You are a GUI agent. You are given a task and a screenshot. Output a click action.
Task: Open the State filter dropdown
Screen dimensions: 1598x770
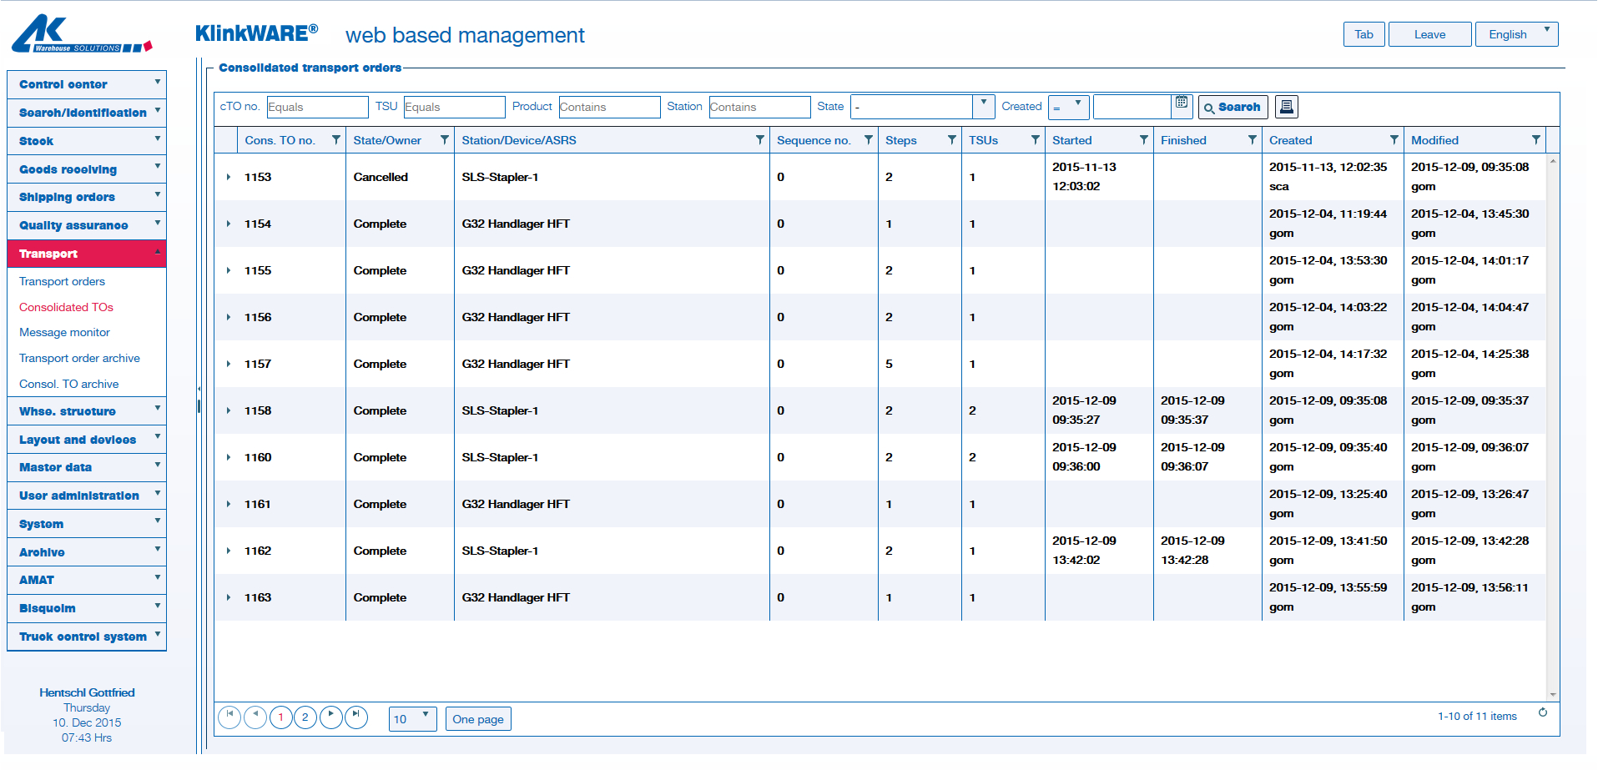[983, 106]
